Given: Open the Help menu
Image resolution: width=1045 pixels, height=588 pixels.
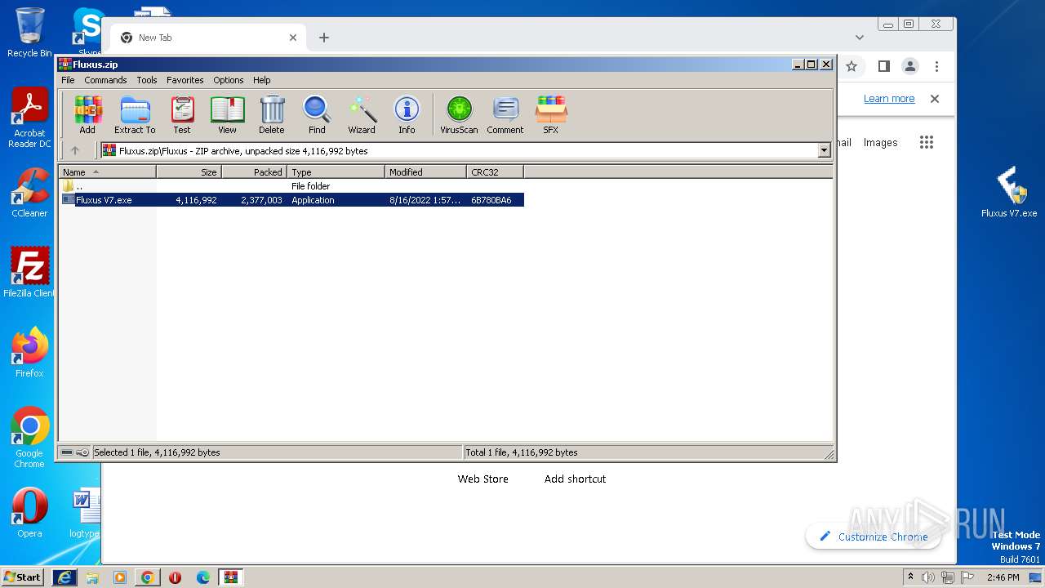Looking at the screenshot, I should click(261, 80).
